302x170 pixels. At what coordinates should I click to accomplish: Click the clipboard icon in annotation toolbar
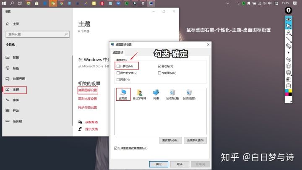[x=288, y=86]
